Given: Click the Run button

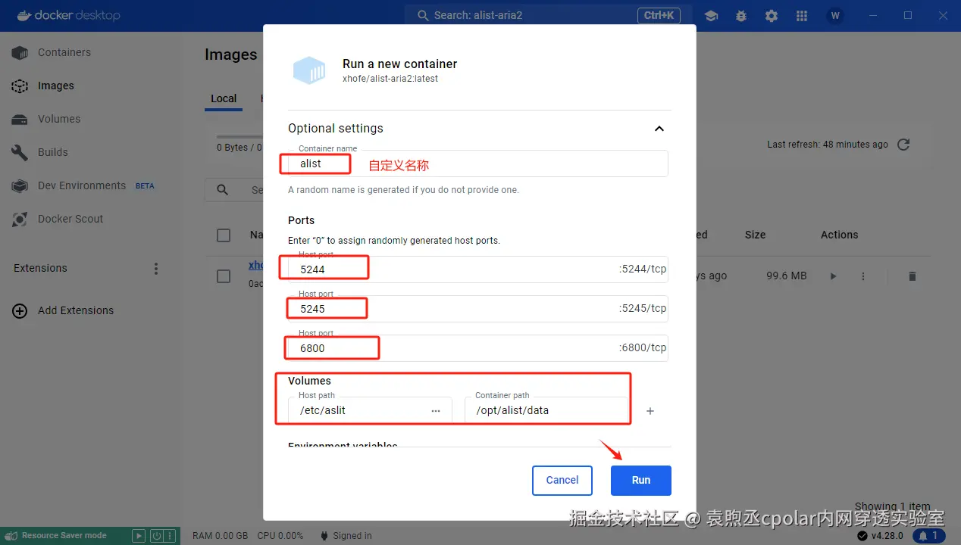Looking at the screenshot, I should tap(641, 480).
